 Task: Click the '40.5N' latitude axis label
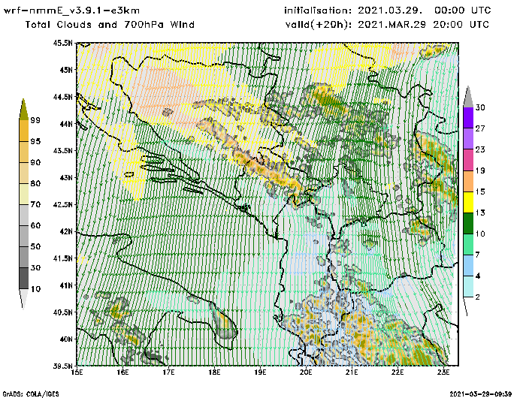click(62, 312)
